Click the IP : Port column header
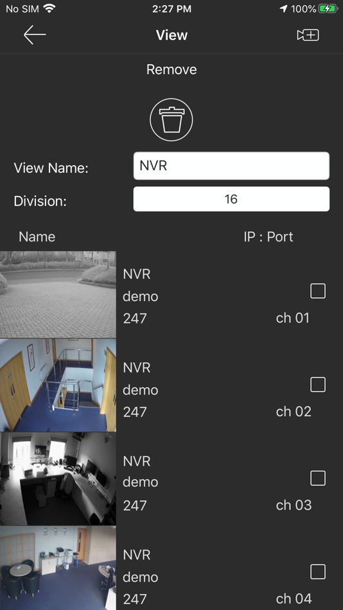 click(268, 236)
